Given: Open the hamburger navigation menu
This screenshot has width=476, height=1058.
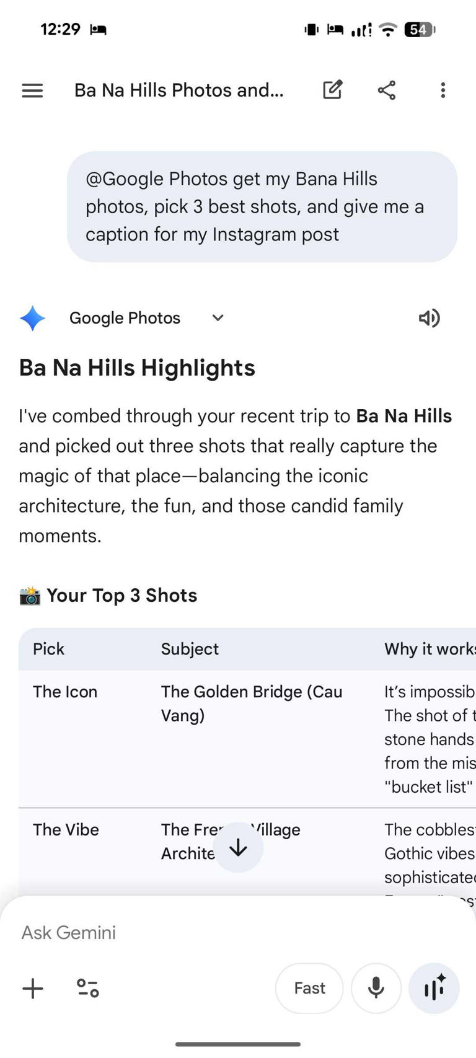Looking at the screenshot, I should pos(32,90).
